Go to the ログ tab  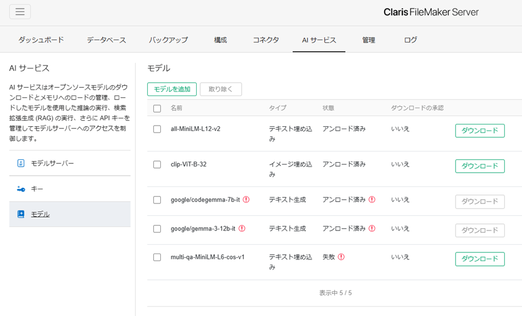click(411, 40)
